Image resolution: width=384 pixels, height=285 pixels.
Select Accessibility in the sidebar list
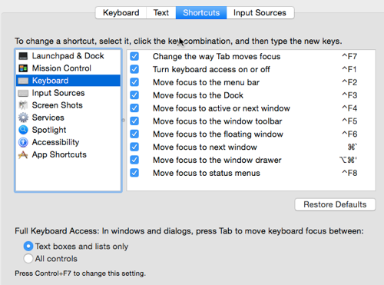pos(68,142)
